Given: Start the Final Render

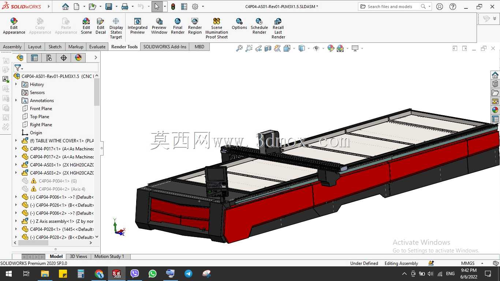Looking at the screenshot, I should click(178, 26).
